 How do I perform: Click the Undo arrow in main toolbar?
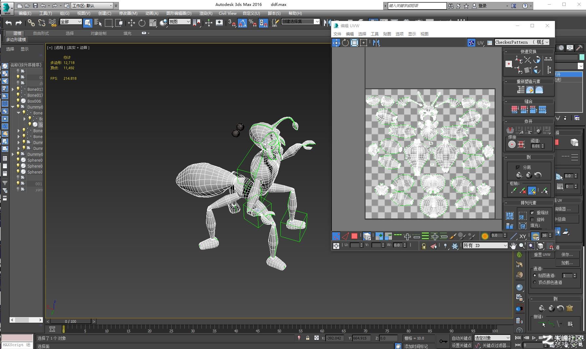9,23
